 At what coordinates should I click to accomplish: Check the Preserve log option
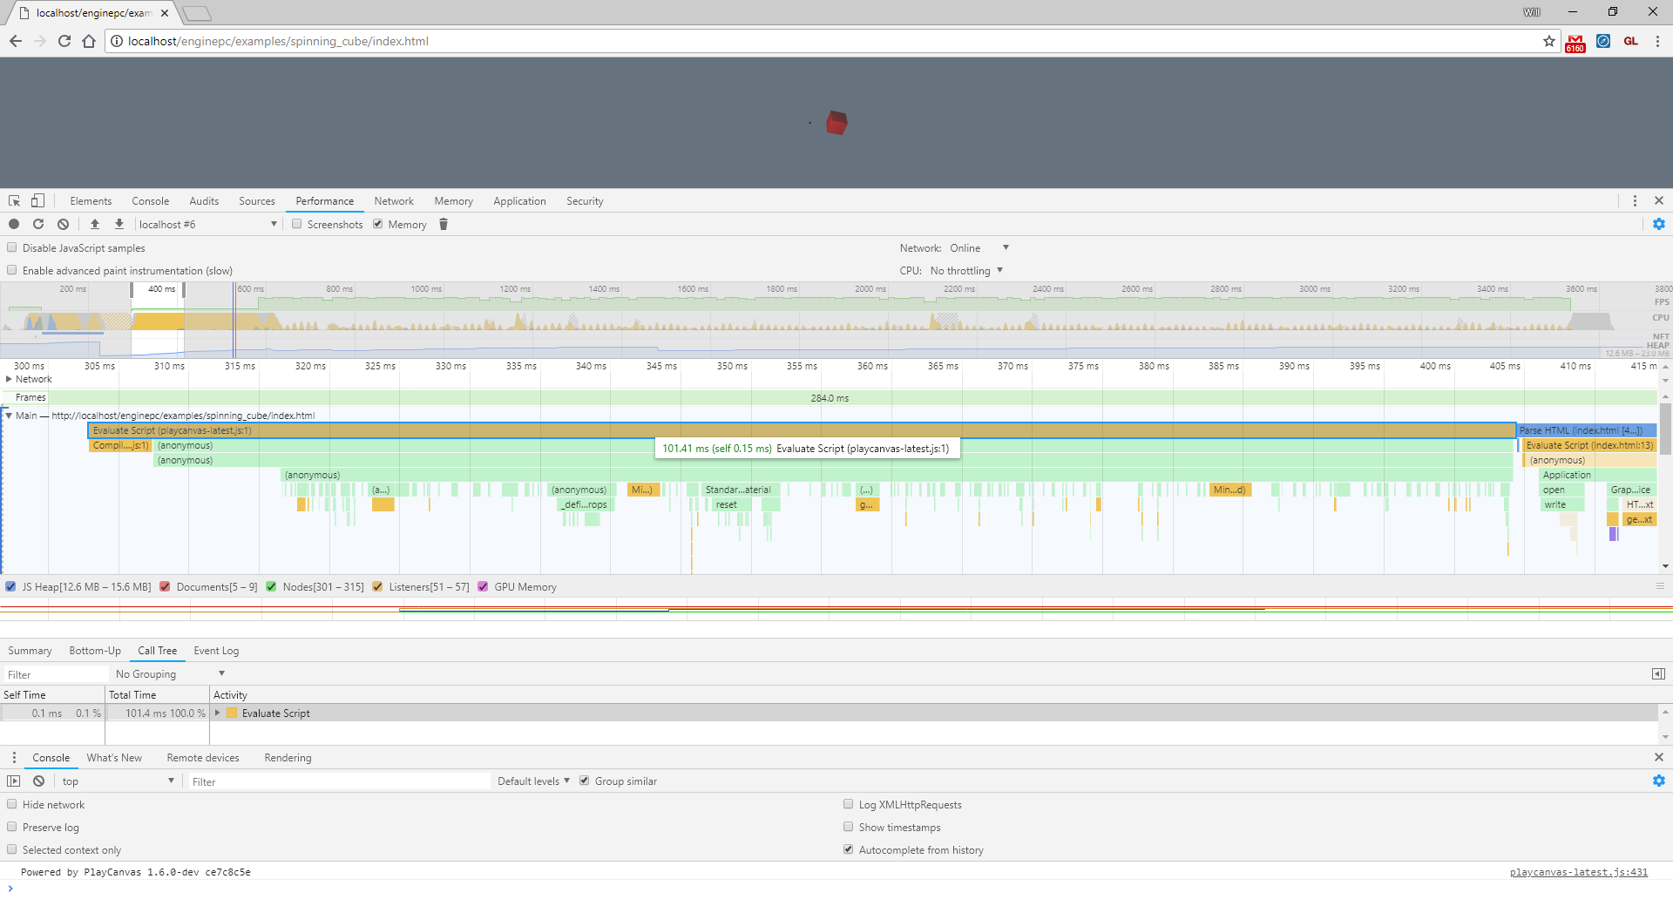tap(12, 827)
